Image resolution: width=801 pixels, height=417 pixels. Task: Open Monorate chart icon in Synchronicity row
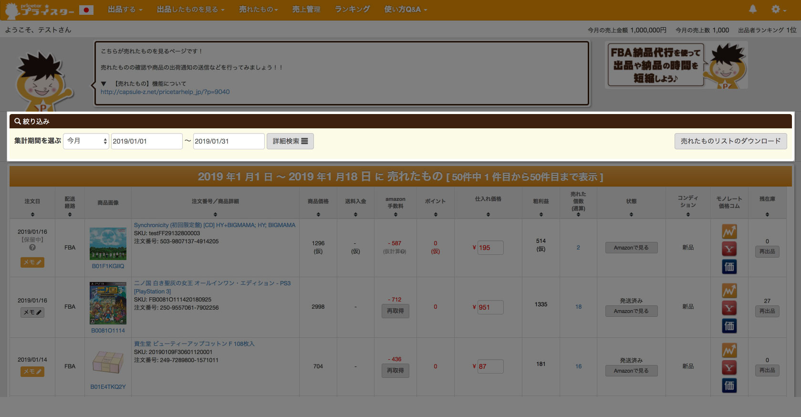(729, 232)
